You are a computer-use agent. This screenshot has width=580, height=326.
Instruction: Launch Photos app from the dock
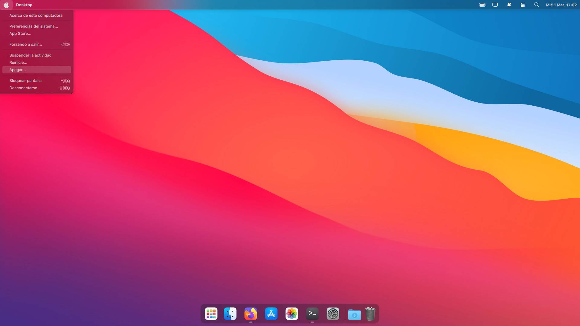(x=292, y=314)
